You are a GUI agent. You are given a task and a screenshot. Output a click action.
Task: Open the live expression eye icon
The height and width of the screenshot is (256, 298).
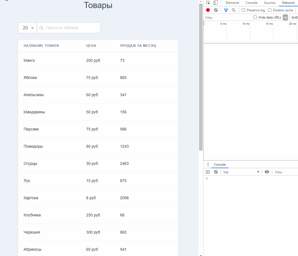[x=267, y=172]
